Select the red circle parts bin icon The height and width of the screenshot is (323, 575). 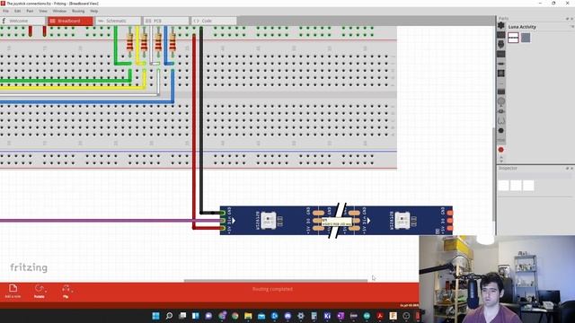click(501, 150)
